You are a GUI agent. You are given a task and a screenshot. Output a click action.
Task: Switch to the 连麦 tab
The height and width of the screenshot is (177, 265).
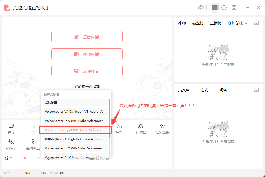coord(204,90)
